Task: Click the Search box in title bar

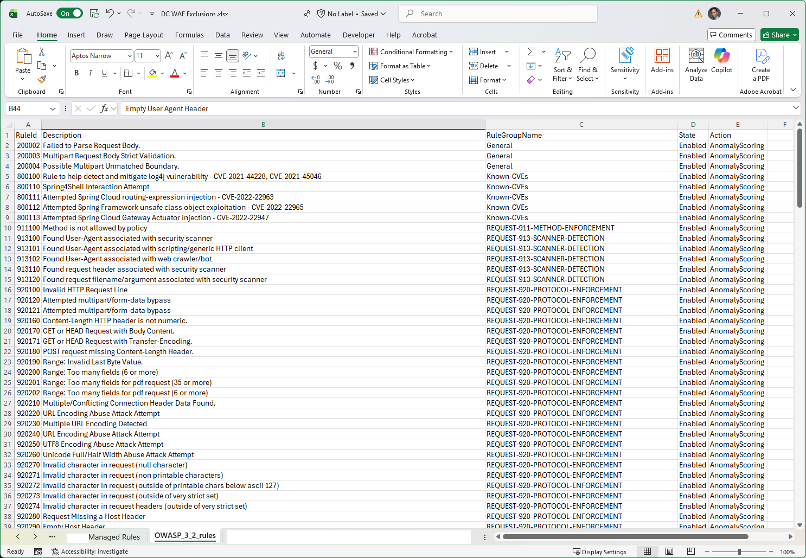Action: point(498,14)
